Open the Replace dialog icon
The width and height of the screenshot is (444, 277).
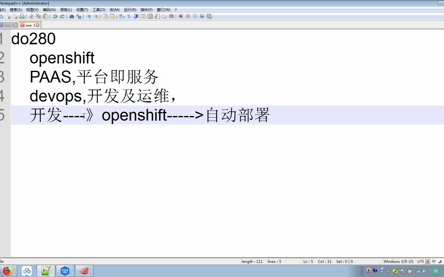(x=79, y=16)
